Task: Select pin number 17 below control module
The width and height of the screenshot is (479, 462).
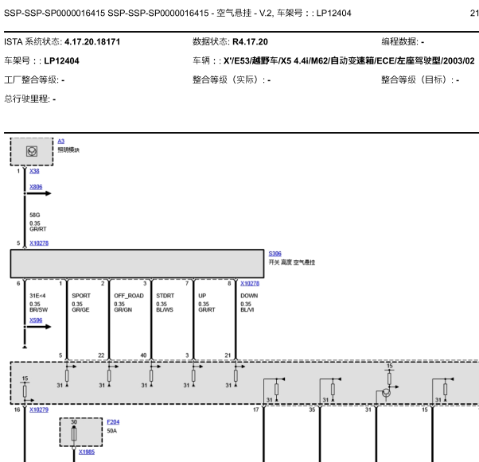Action: point(256,410)
